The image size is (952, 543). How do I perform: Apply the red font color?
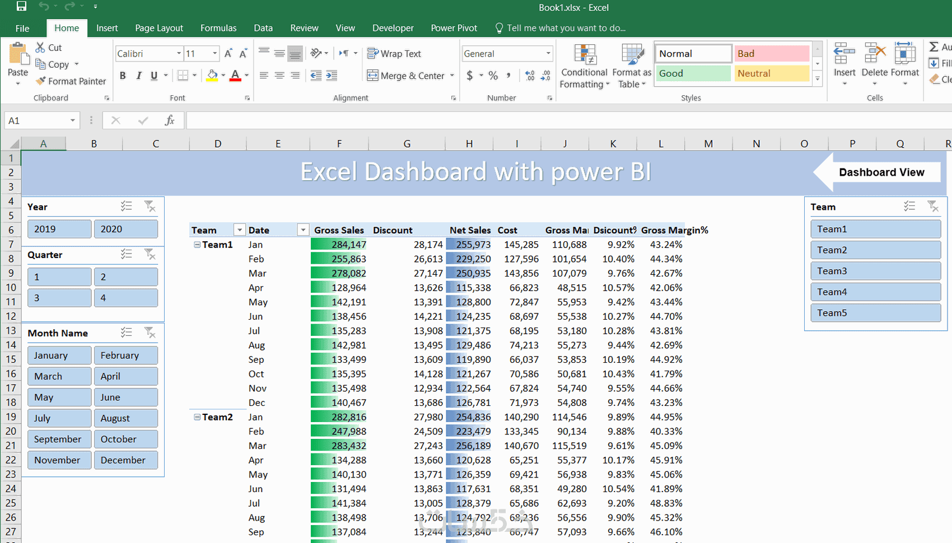[x=235, y=76]
